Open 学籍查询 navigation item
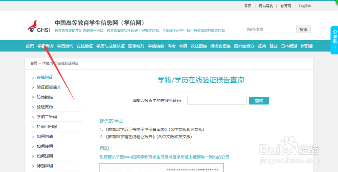The height and width of the screenshot is (172, 338). [45, 46]
